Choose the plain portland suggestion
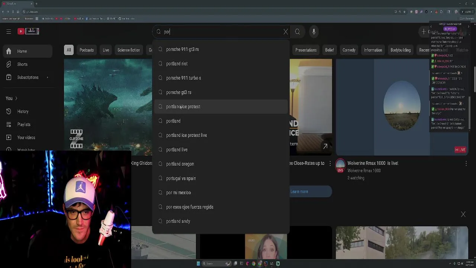The image size is (476, 268). point(221,121)
